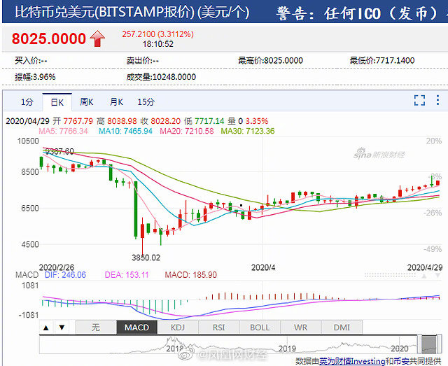448x366 pixels.
Task: Click the 振幅:3.96% field
Action: click(x=35, y=77)
